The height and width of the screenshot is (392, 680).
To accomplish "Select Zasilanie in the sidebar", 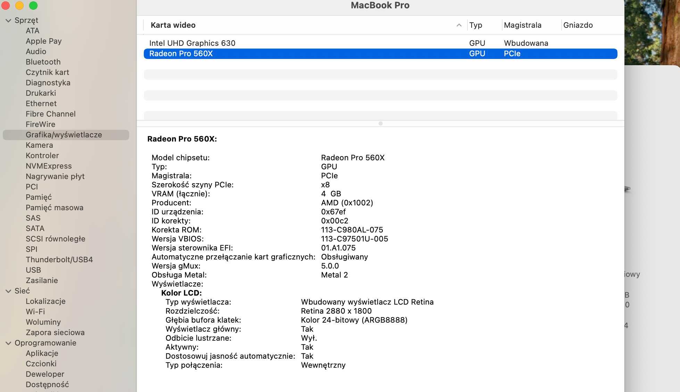I will (x=42, y=280).
